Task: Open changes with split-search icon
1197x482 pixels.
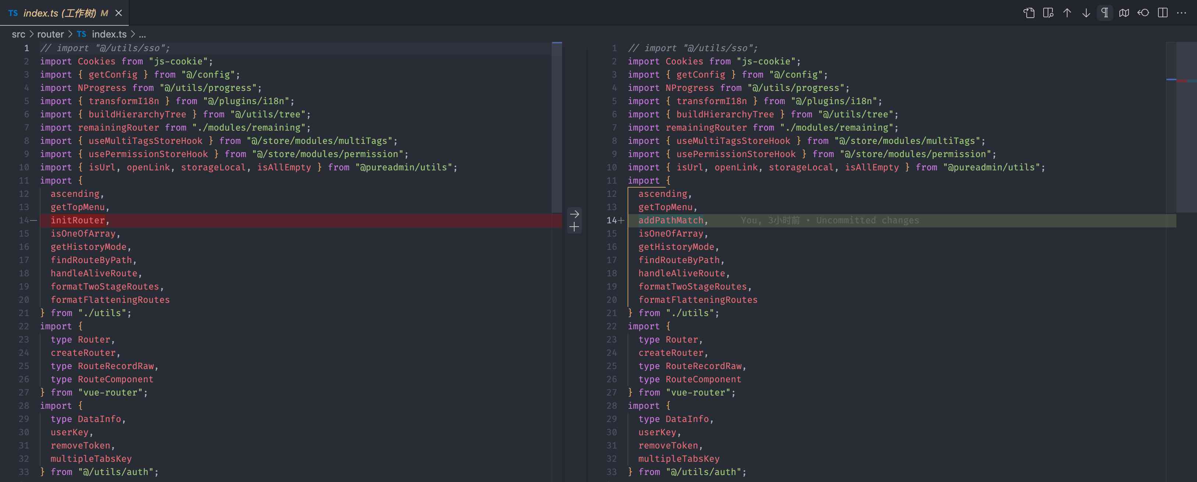Action: [1048, 13]
